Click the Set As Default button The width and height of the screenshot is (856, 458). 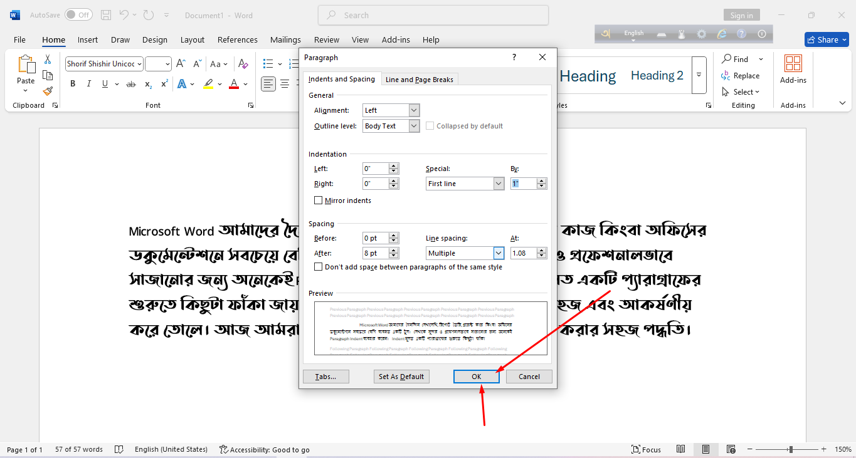(x=401, y=377)
